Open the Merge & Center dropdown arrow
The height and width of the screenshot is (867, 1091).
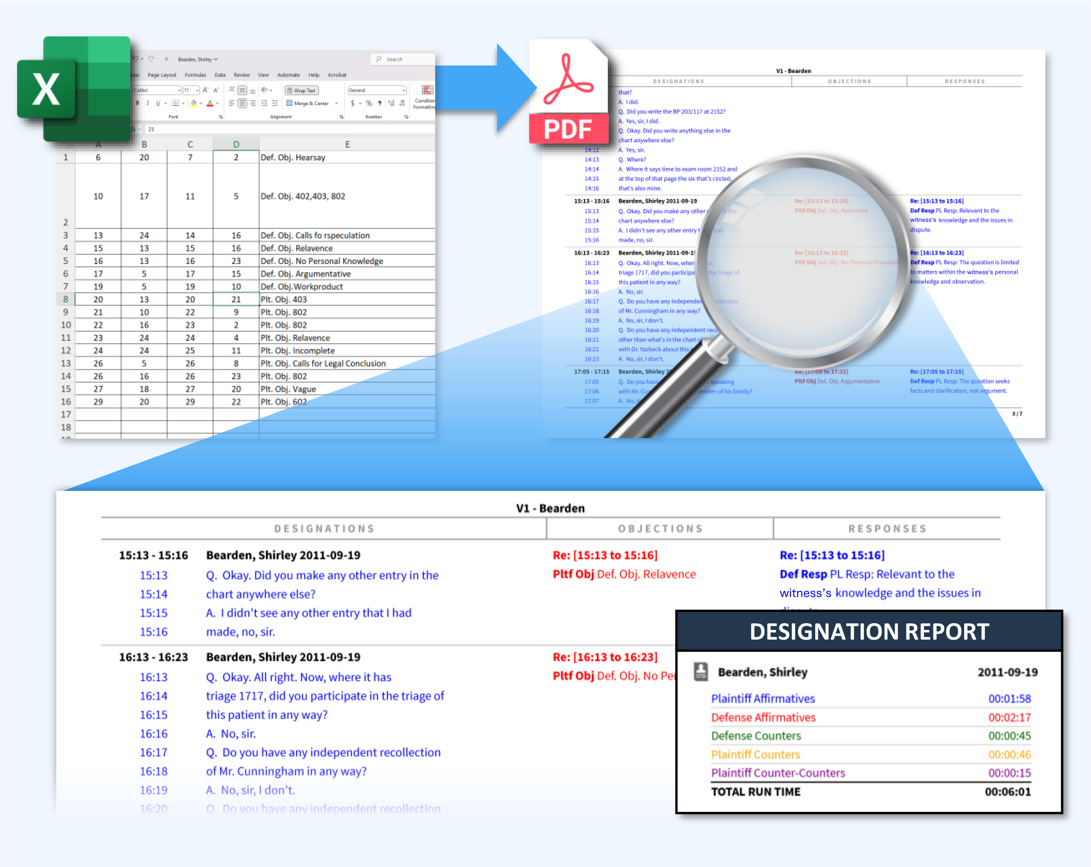(x=337, y=104)
